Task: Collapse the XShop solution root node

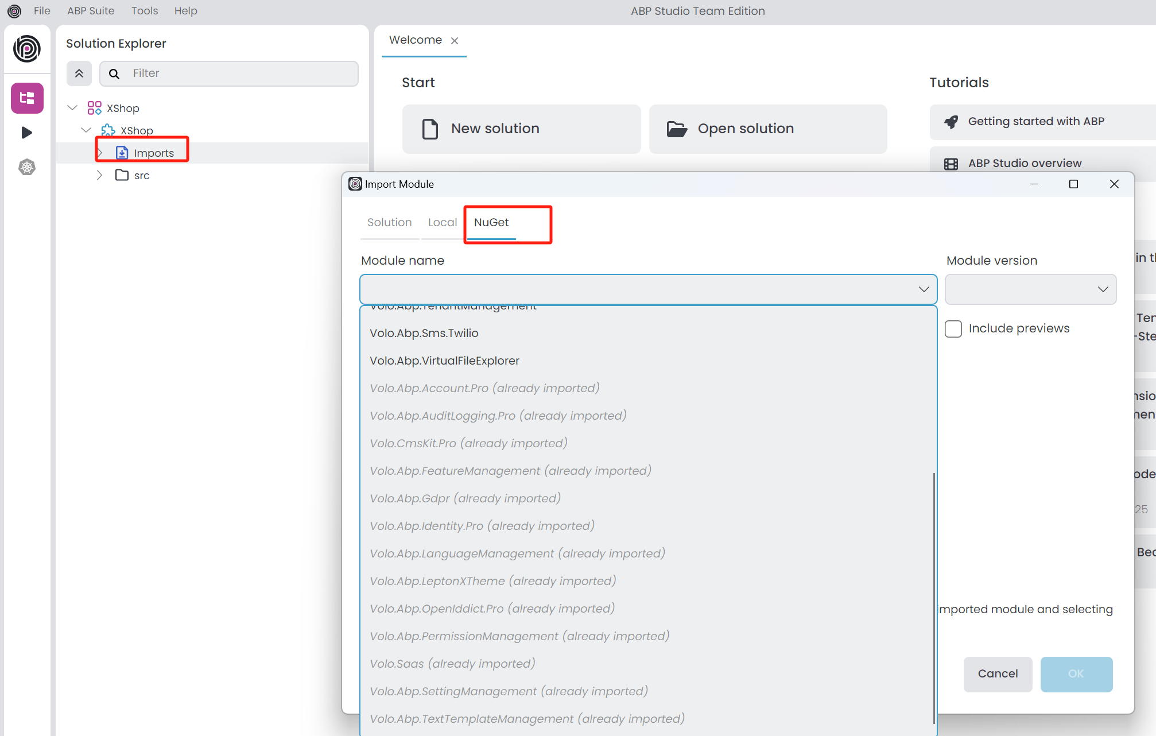Action: 72,108
